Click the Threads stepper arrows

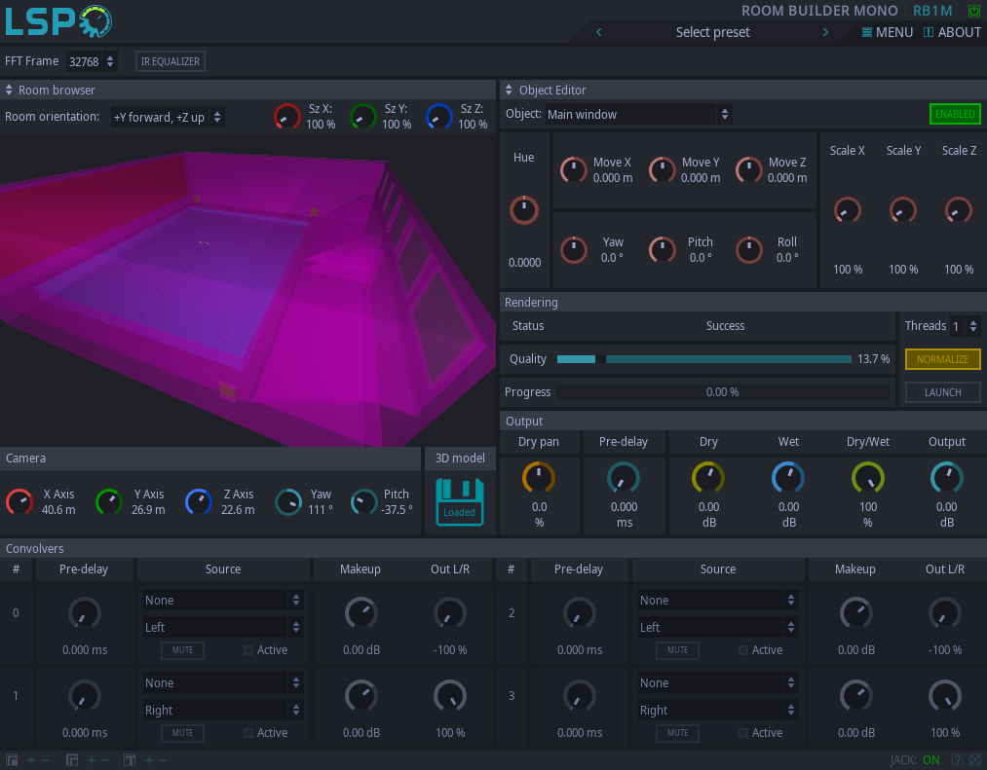[973, 326]
